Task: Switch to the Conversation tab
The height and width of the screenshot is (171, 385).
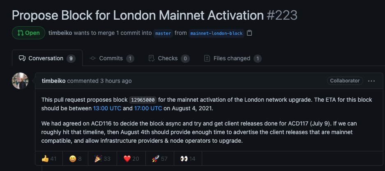Action: click(47, 58)
